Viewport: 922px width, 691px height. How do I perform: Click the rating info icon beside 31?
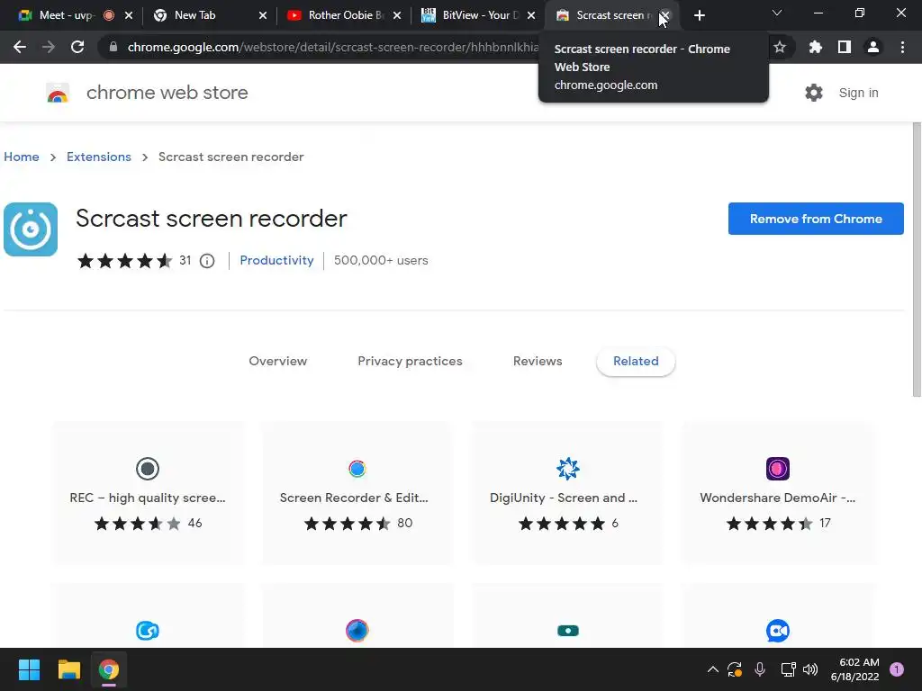207,261
